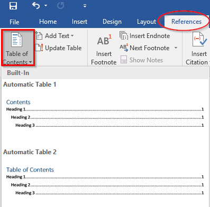Click the Next Footnote label
The width and height of the screenshot is (210, 207).
150,48
